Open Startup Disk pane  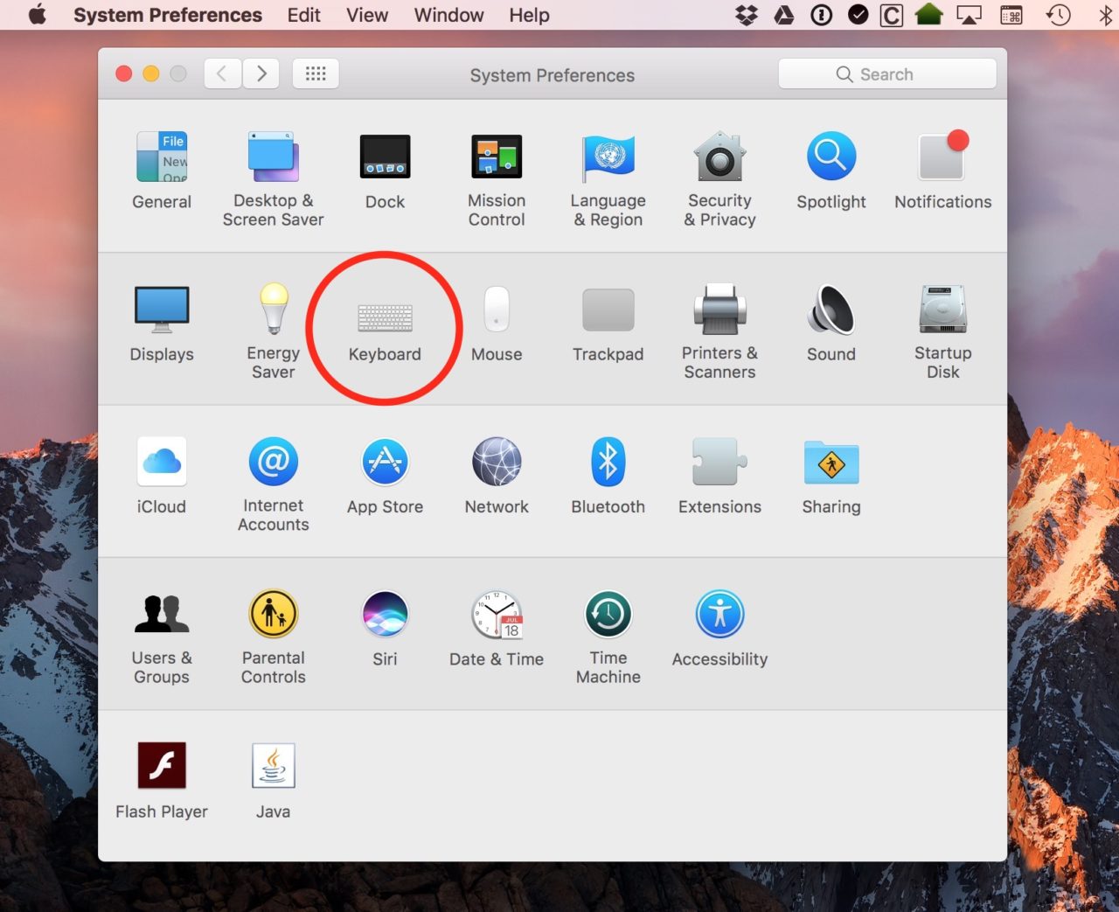point(942,331)
